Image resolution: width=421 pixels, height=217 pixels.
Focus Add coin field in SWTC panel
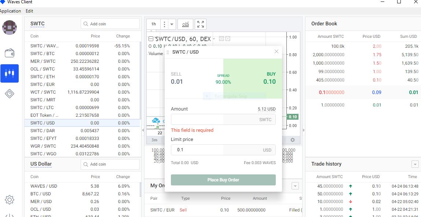click(110, 24)
